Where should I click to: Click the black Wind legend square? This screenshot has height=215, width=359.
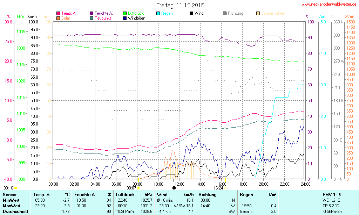191,14
